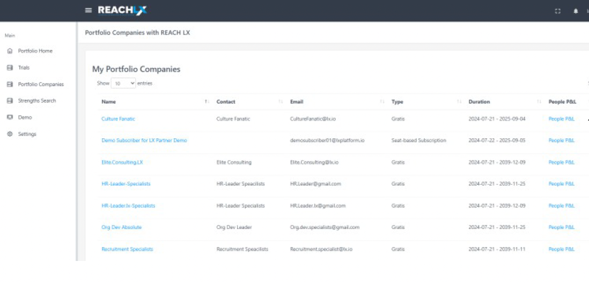
Task: Open Settings in sidebar
Action: [x=27, y=134]
